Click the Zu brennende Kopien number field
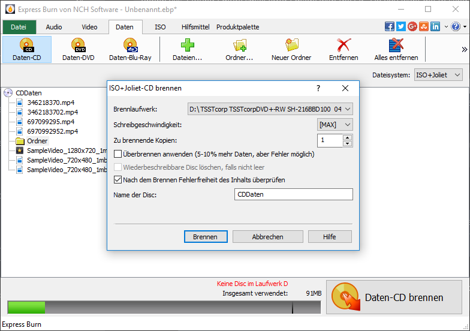The image size is (470, 331). [330, 140]
